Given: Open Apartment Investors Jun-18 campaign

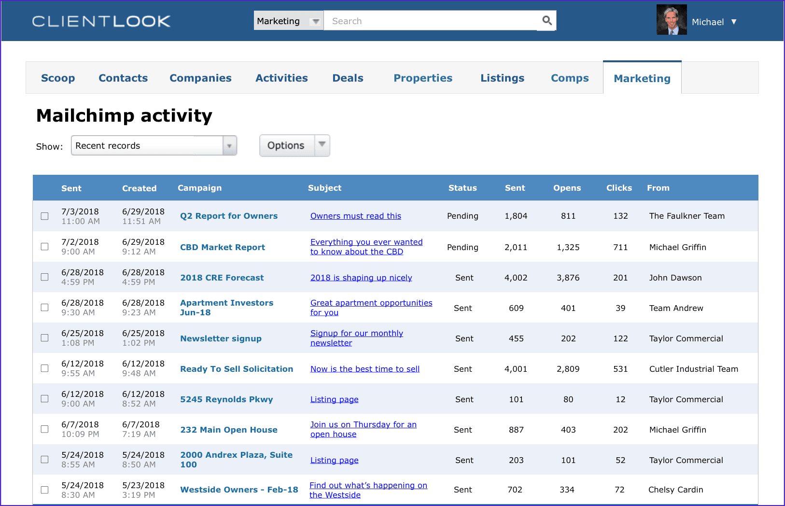Looking at the screenshot, I should pos(227,308).
